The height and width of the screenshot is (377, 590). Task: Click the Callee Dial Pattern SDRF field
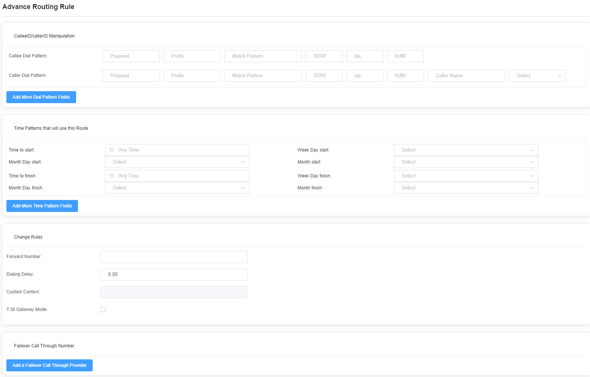coord(324,56)
